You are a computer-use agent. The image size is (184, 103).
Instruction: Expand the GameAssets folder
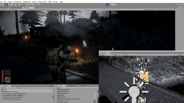coord(57,93)
